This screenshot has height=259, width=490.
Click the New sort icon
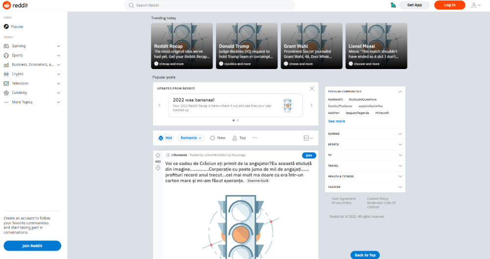coord(213,138)
